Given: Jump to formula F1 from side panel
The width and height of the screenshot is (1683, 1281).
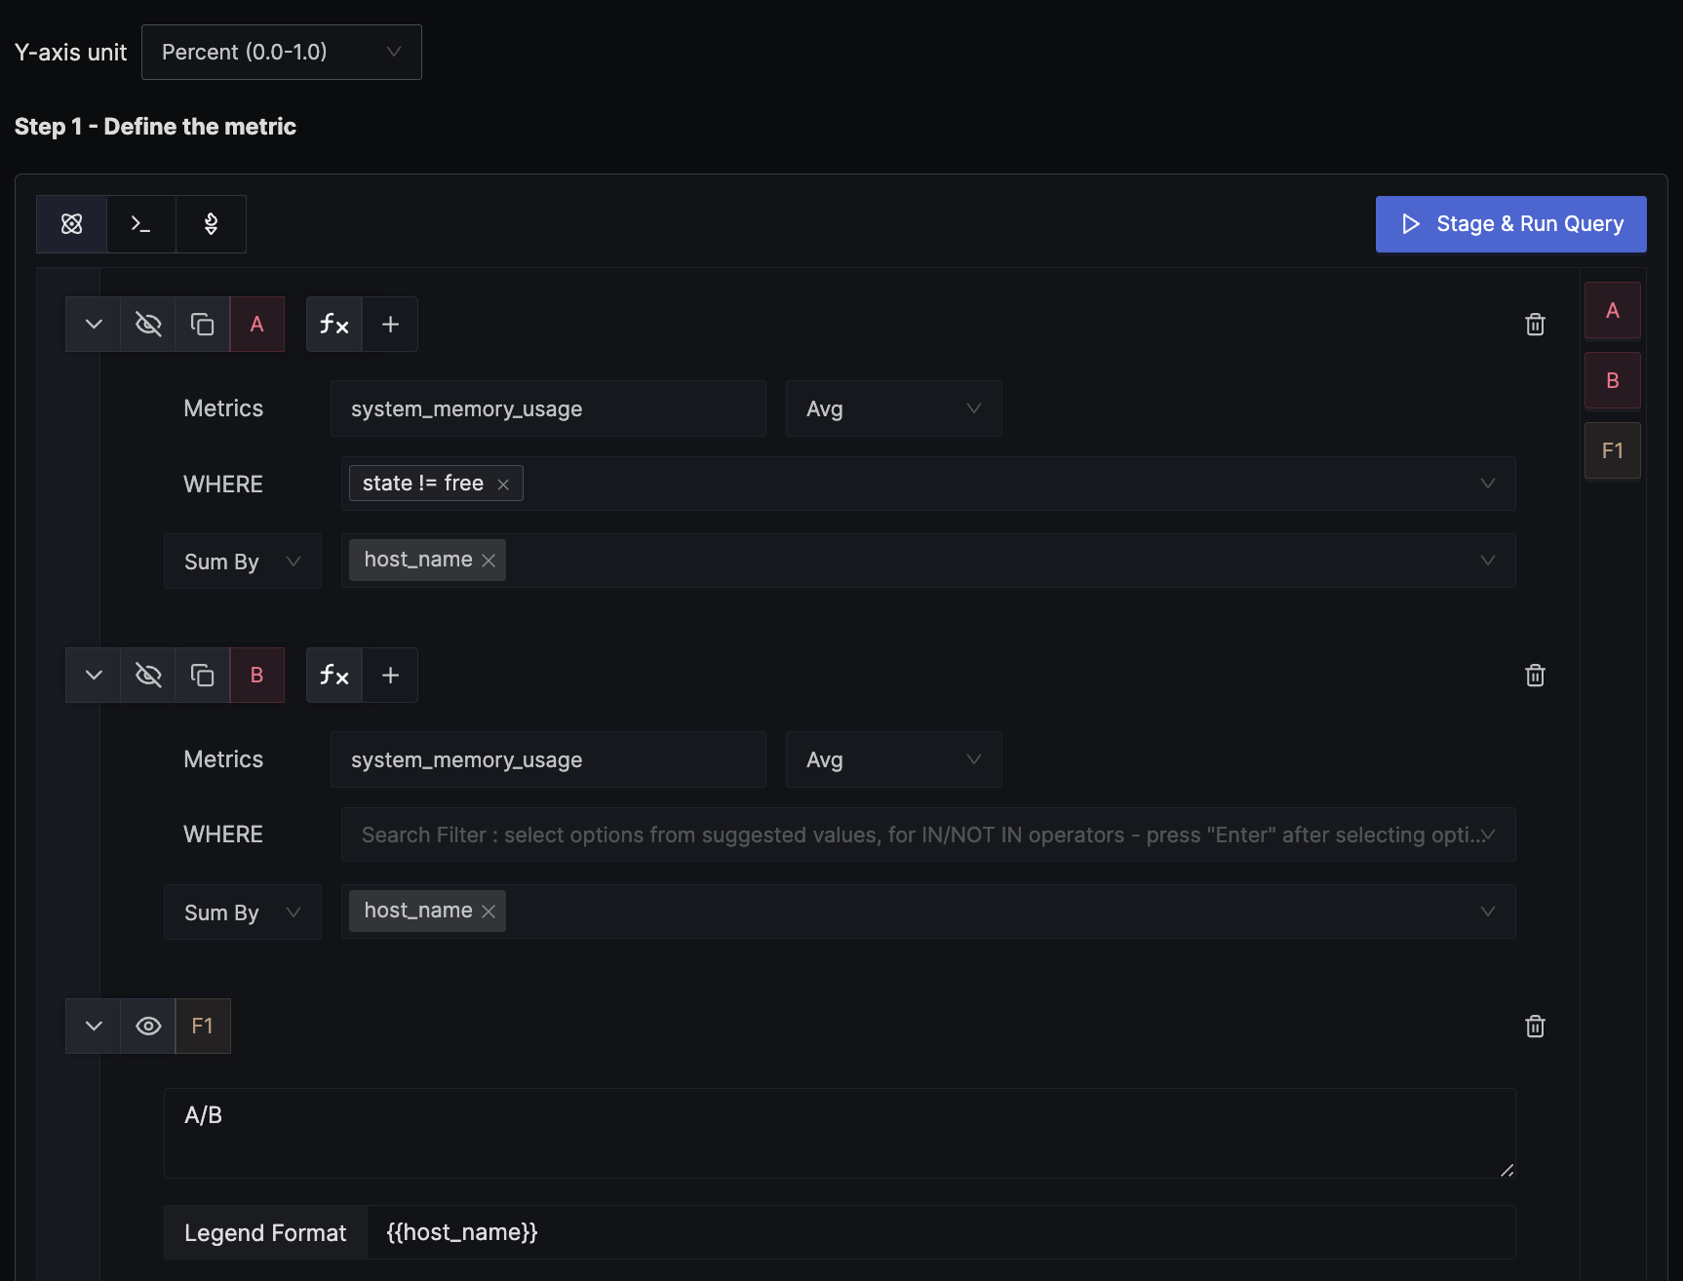Looking at the screenshot, I should click(x=1613, y=451).
